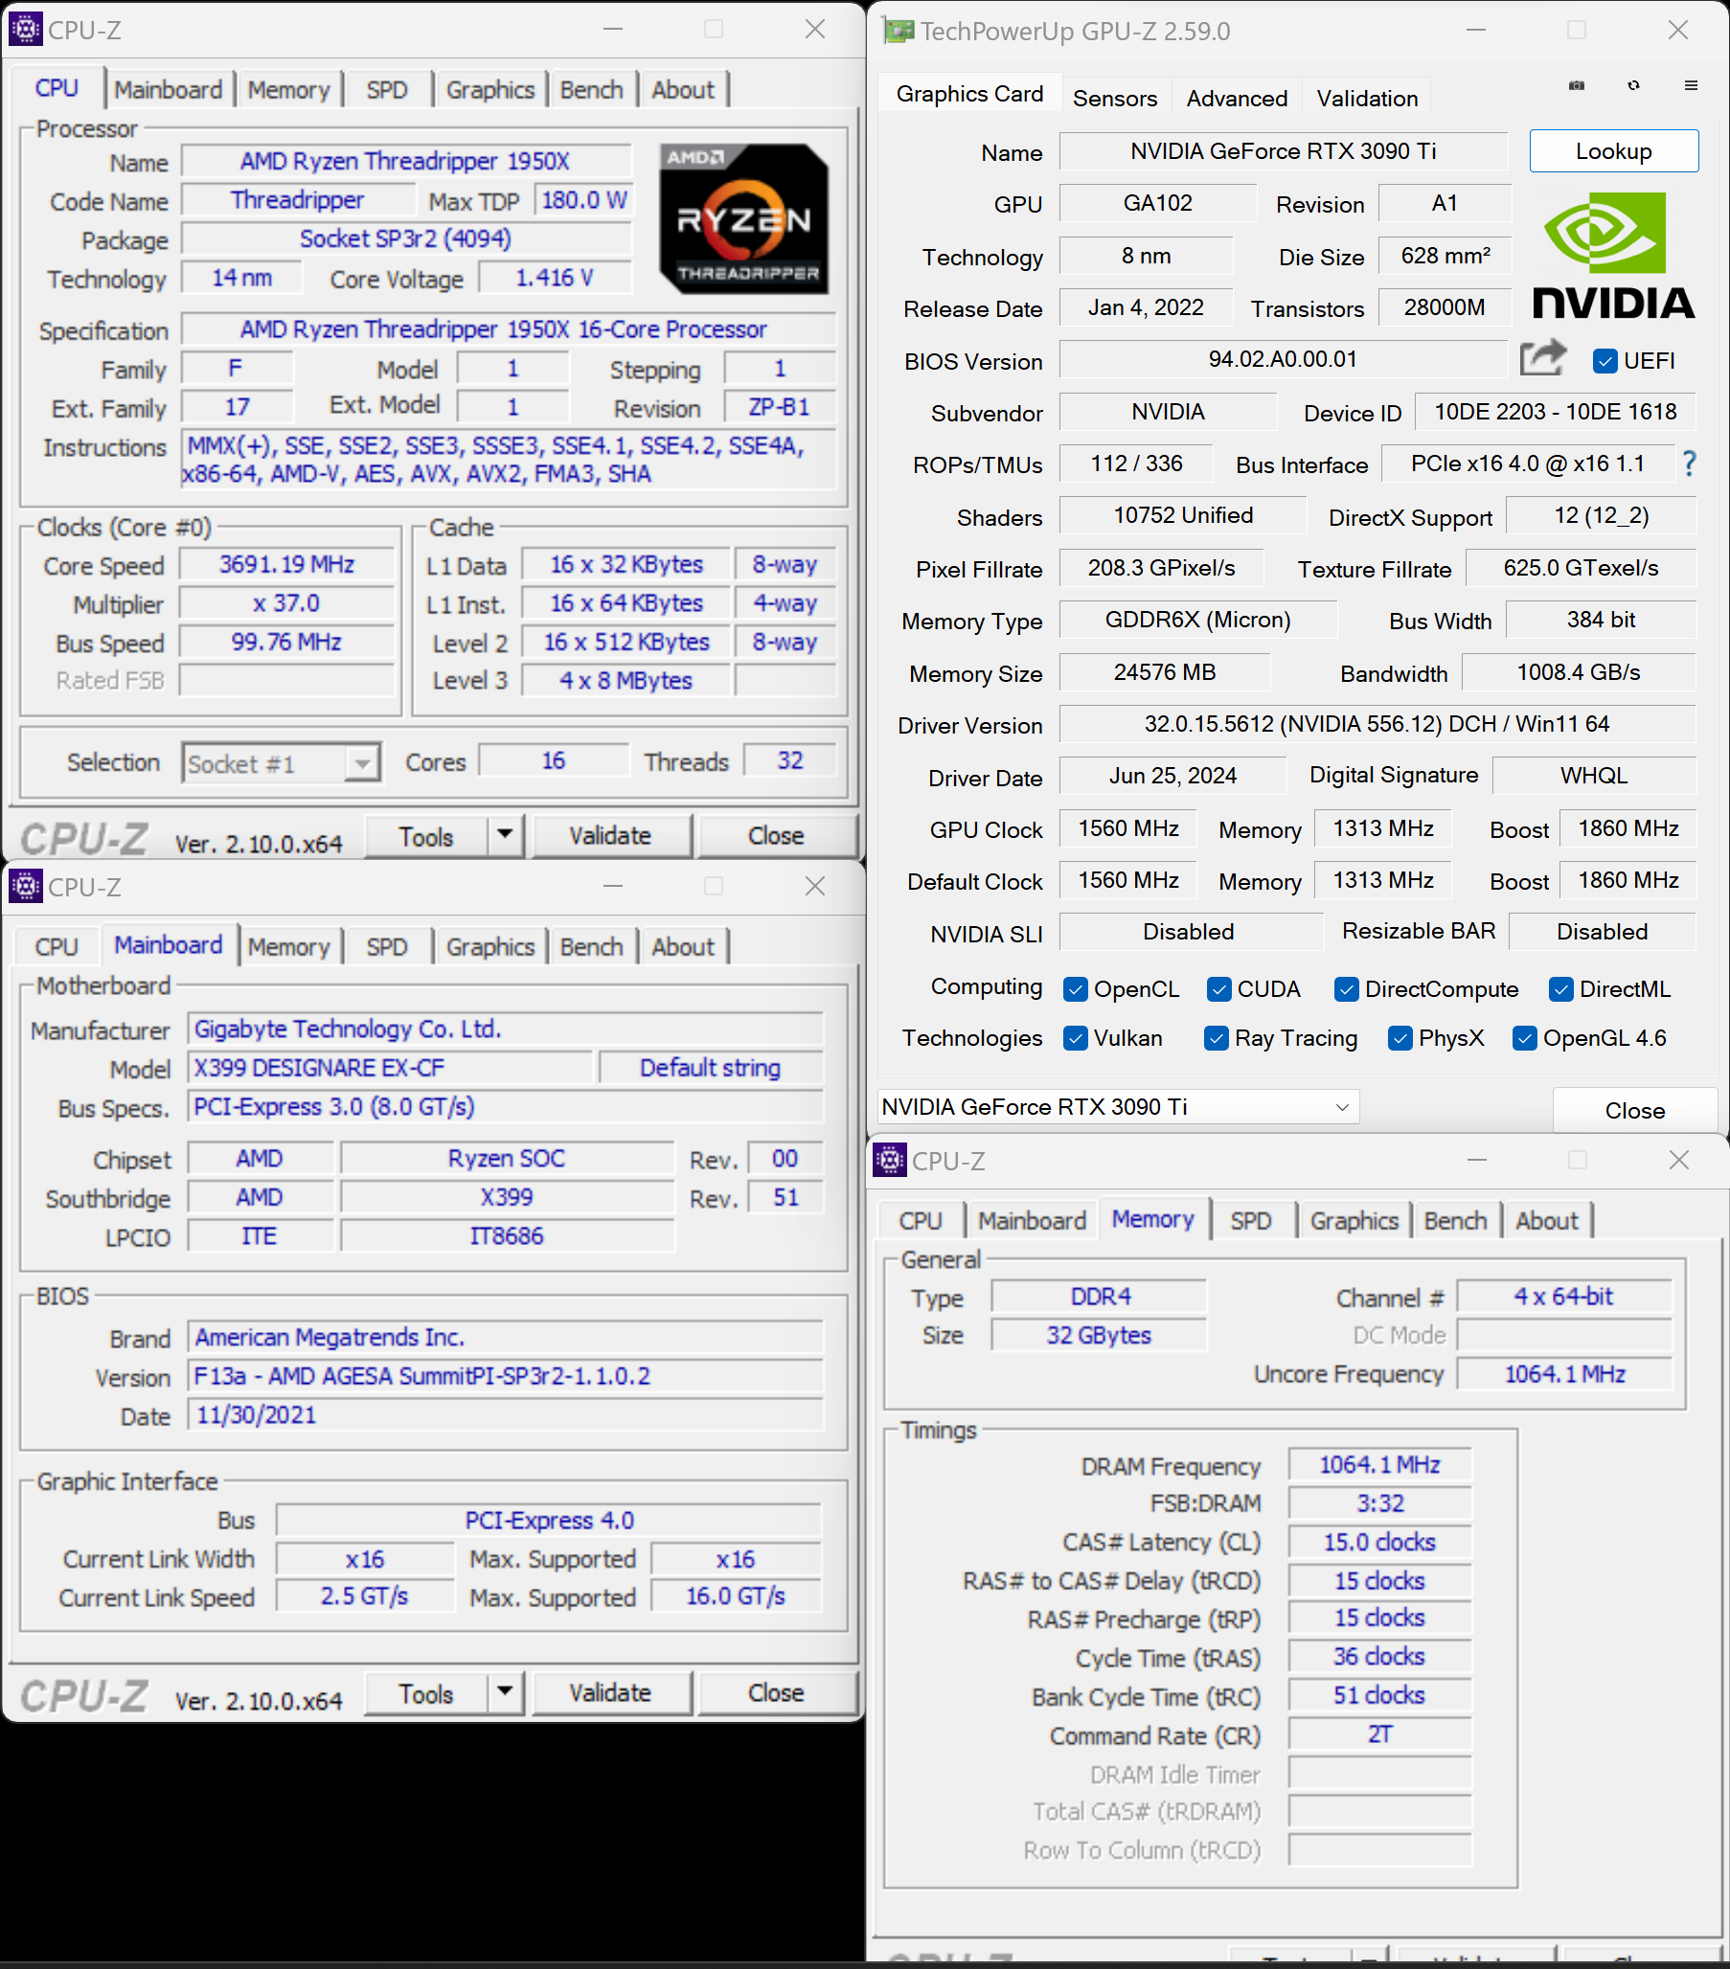1730x1969 pixels.
Task: Toggle the Vulkan checkbox
Action: (1076, 1038)
